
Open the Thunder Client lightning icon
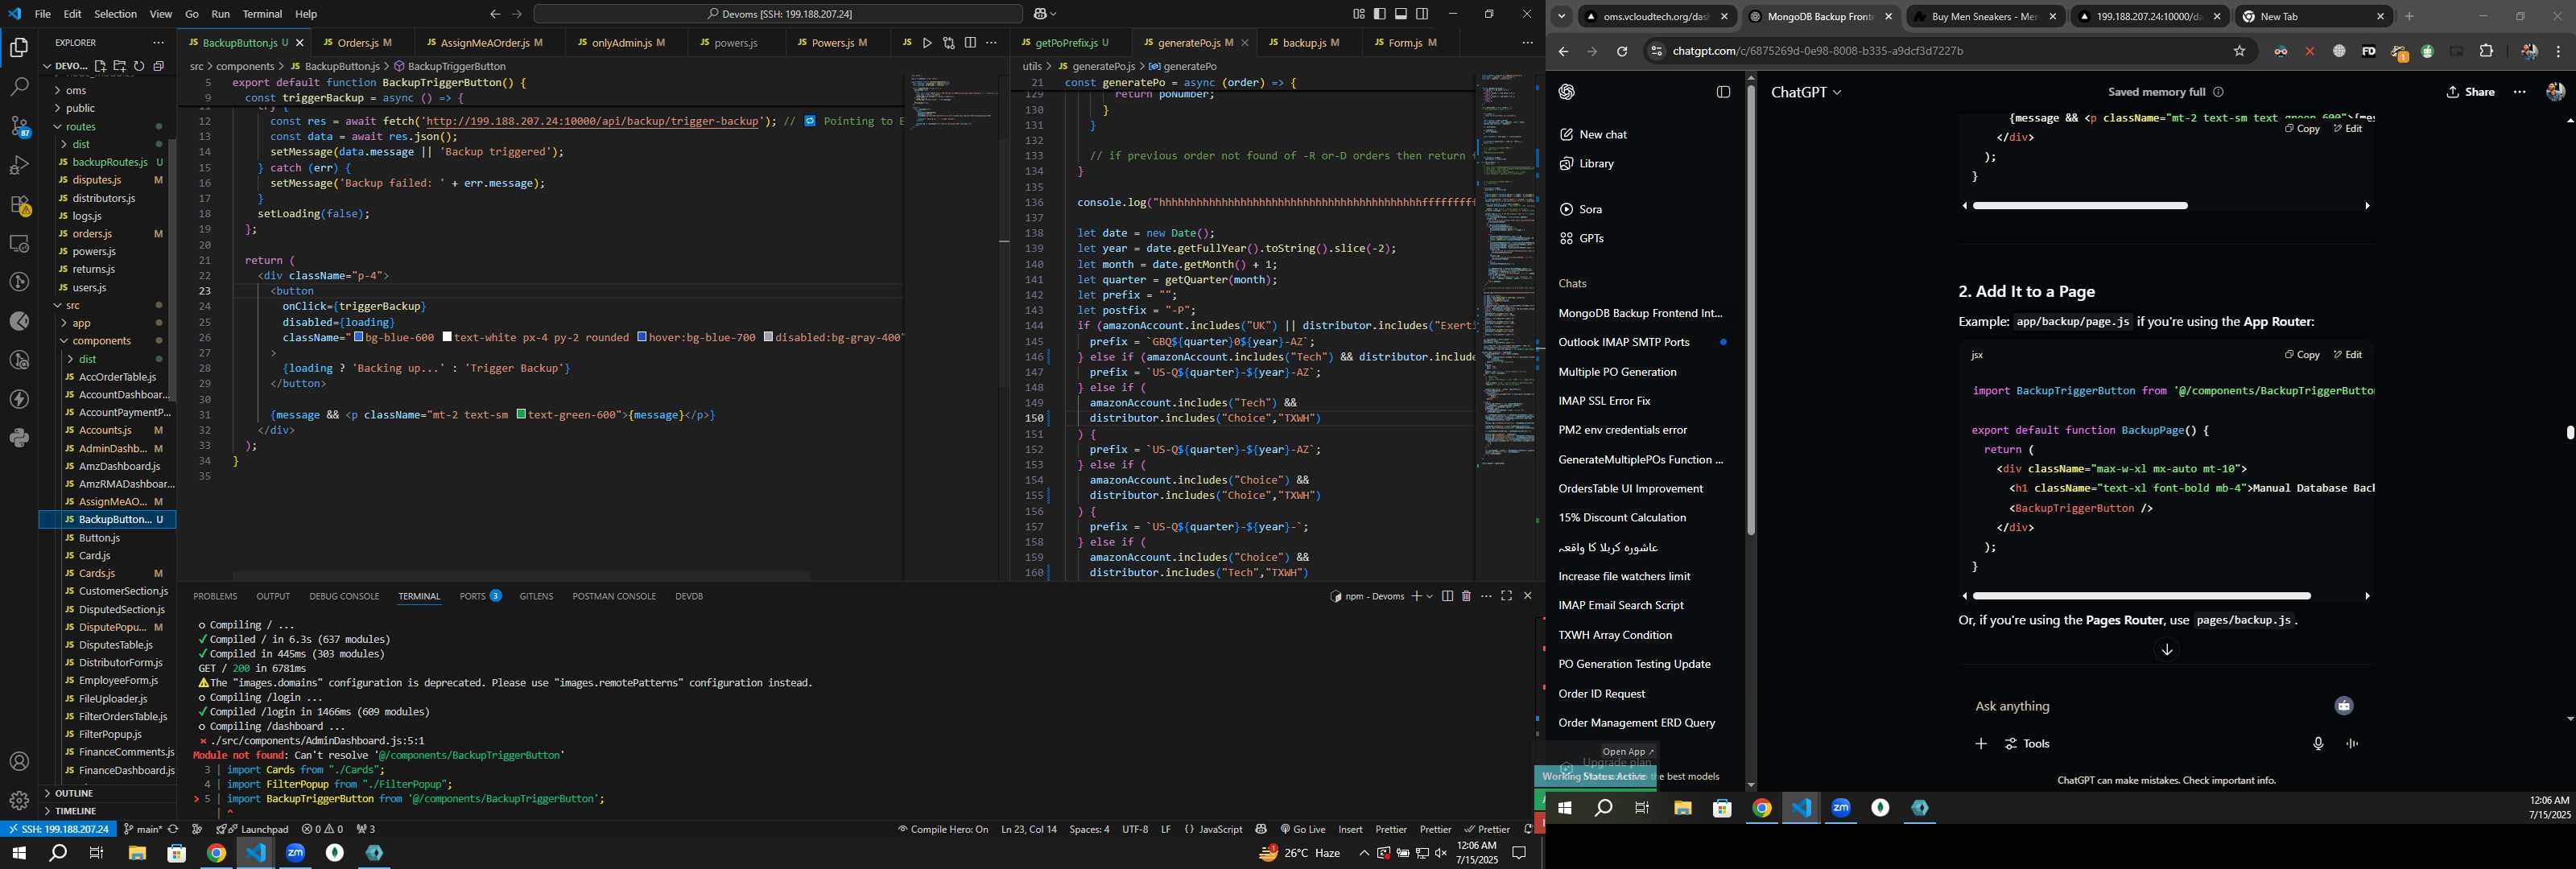point(19,399)
